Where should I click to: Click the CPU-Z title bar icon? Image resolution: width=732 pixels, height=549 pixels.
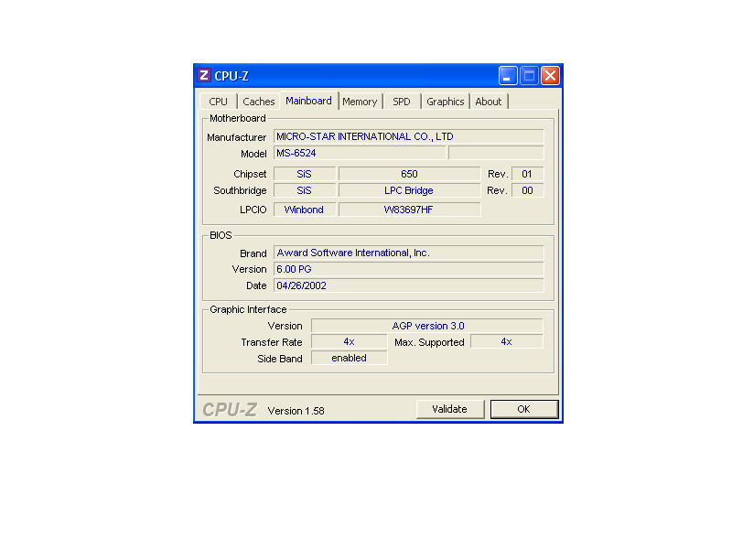pyautogui.click(x=203, y=75)
